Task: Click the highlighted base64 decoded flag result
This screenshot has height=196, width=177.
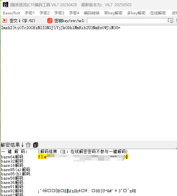Action: (x=83, y=157)
